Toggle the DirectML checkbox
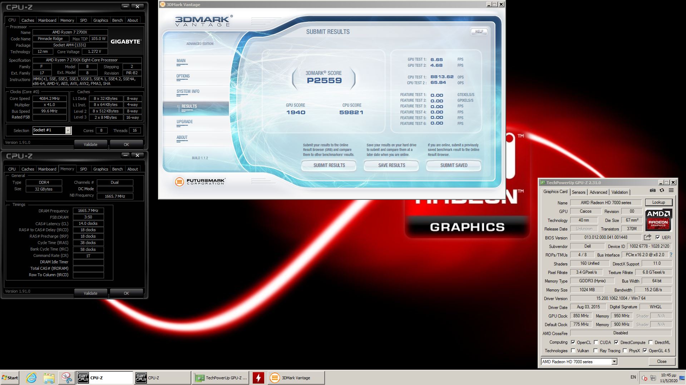 coord(651,342)
